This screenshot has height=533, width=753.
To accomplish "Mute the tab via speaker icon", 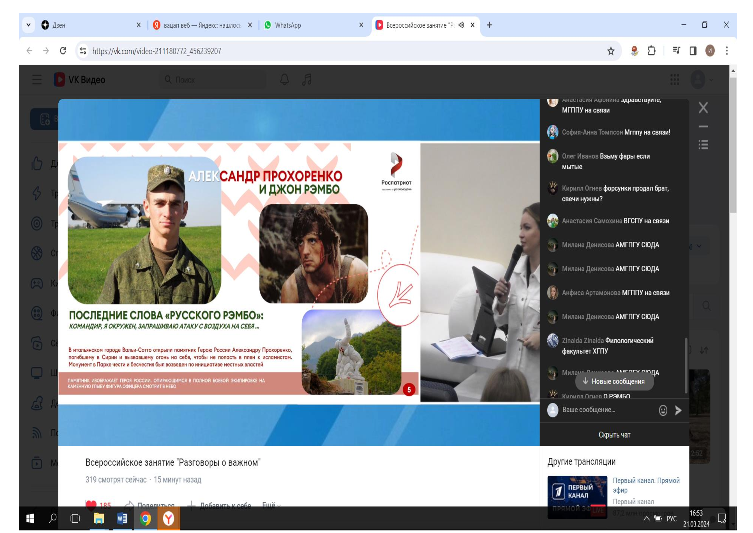I will tap(461, 25).
